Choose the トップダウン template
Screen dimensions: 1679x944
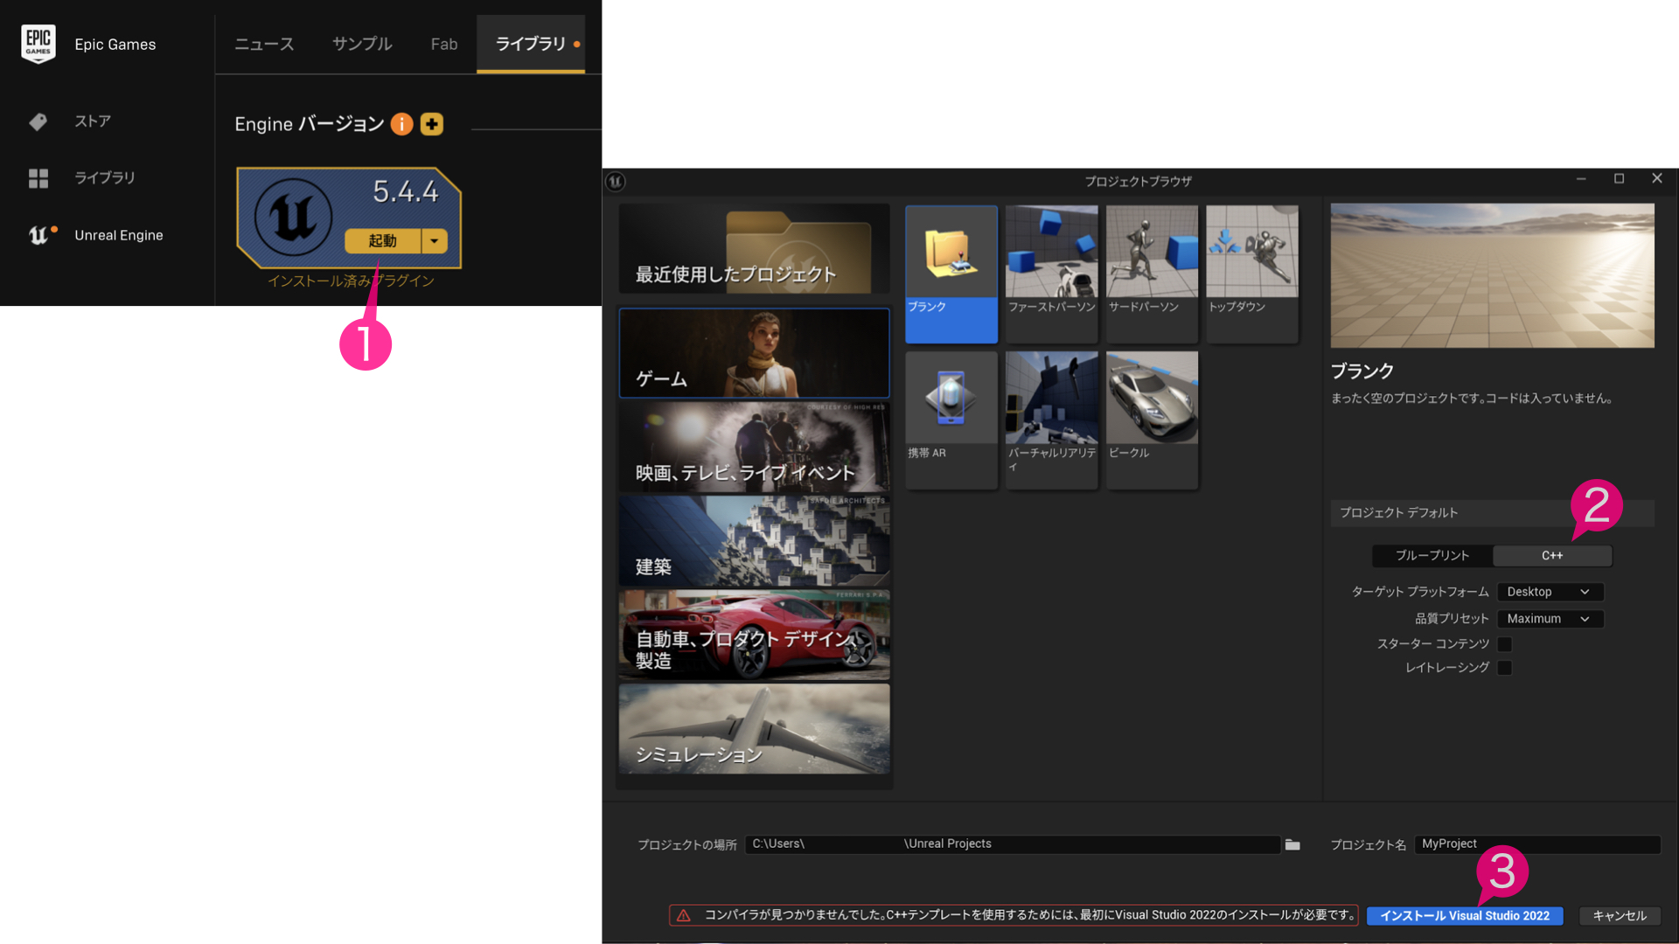point(1252,274)
